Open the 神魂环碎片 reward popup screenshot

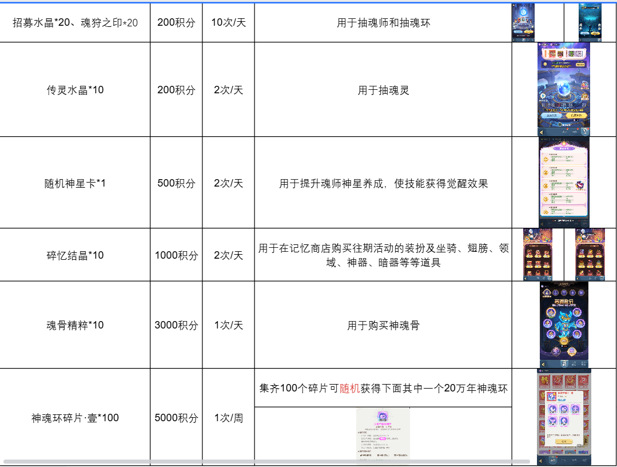564,417
